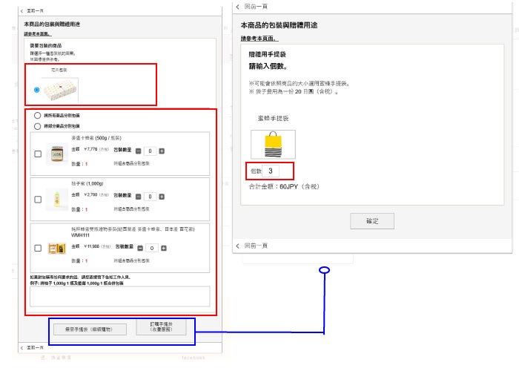The height and width of the screenshot is (371, 519).
Task: Click the yellow honeybee tote bag thumbnail
Action: coord(273,144)
